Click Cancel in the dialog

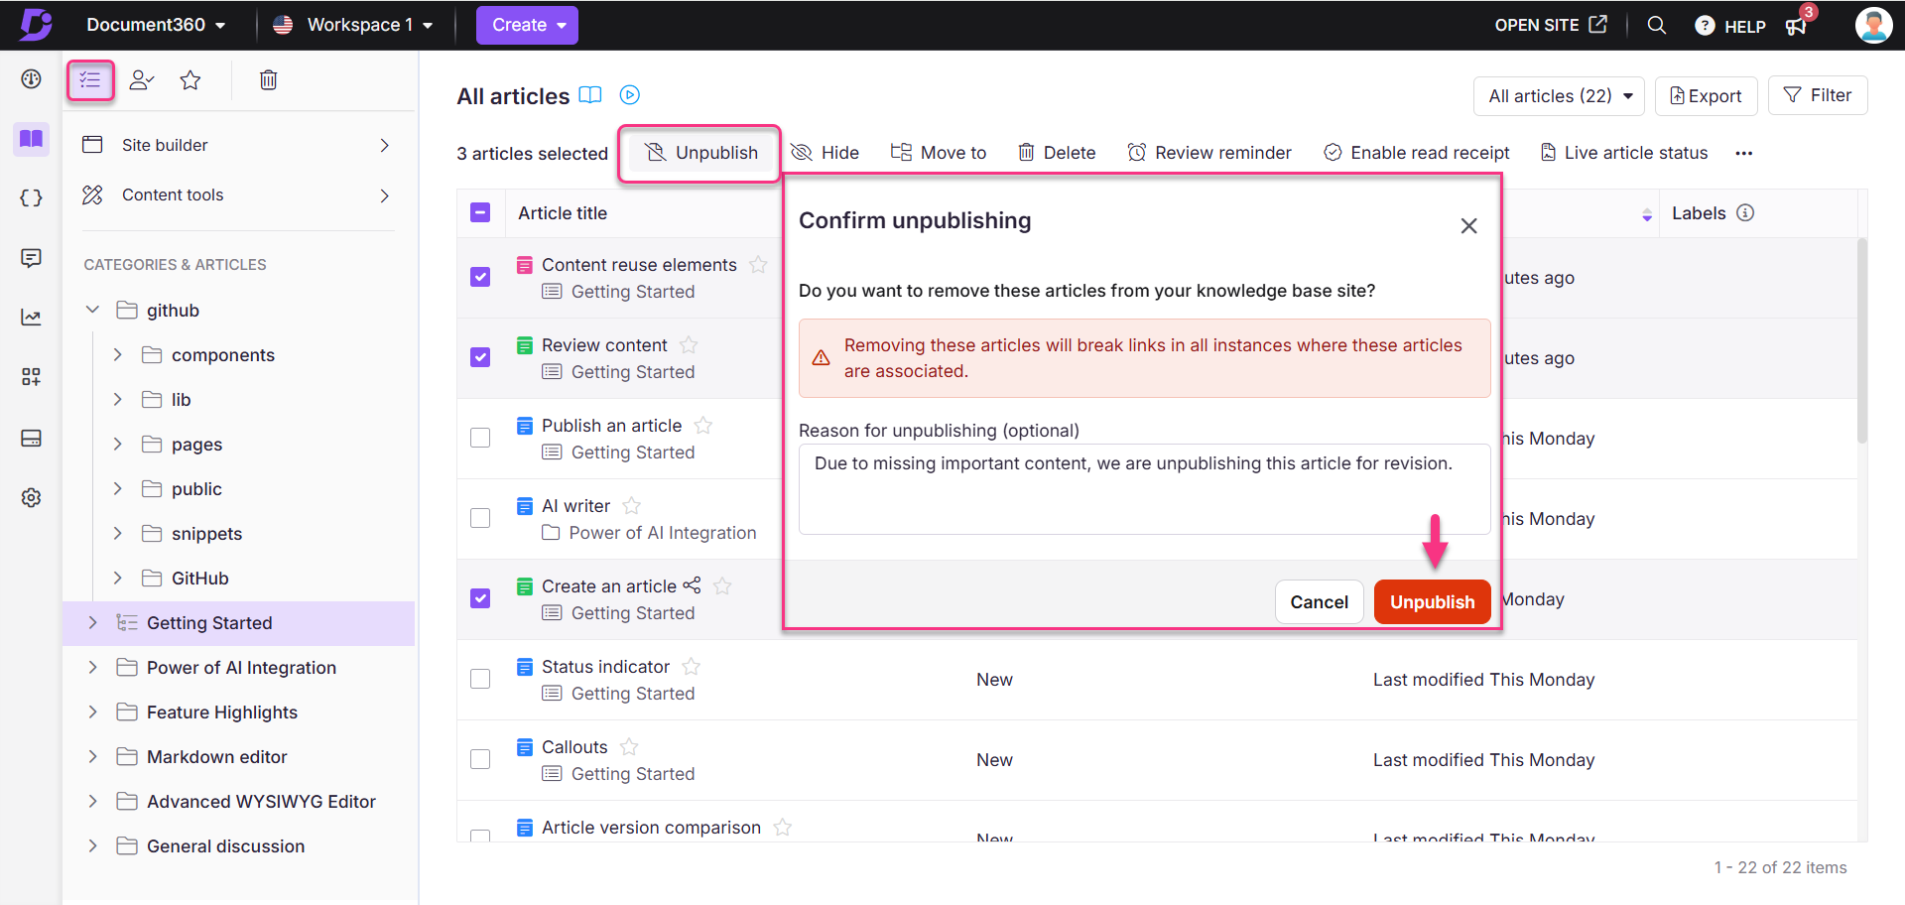coord(1319,602)
